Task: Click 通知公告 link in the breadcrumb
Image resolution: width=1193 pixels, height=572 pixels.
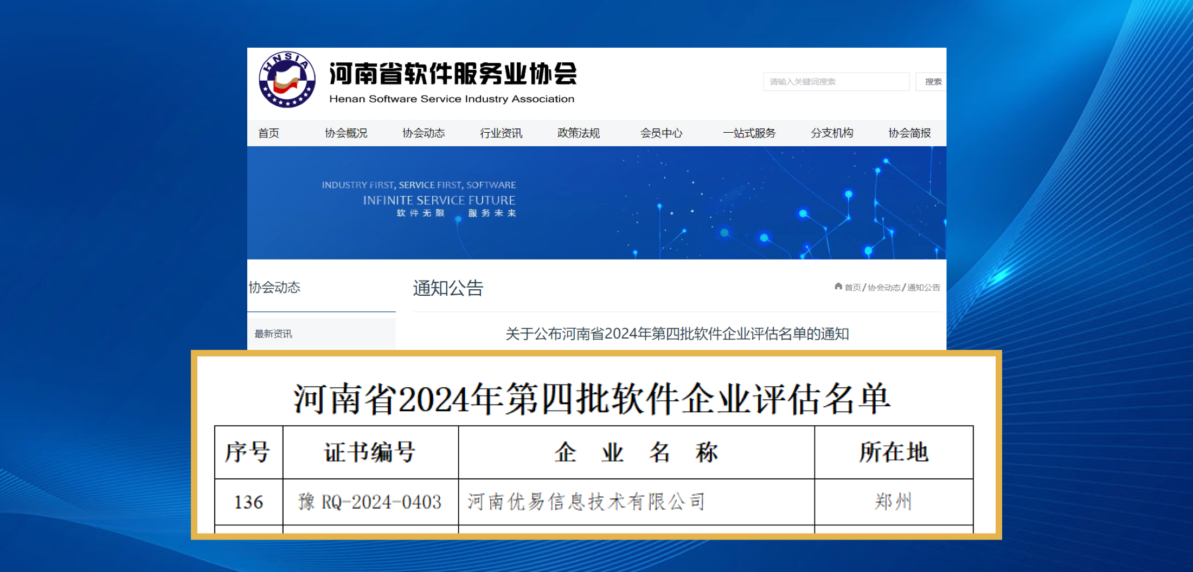Action: click(x=923, y=288)
